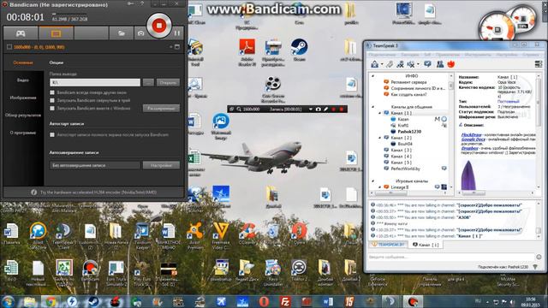The image size is (548, 308).
Task: Enable autostart full-screen recording checkbox
Action: 52,134
